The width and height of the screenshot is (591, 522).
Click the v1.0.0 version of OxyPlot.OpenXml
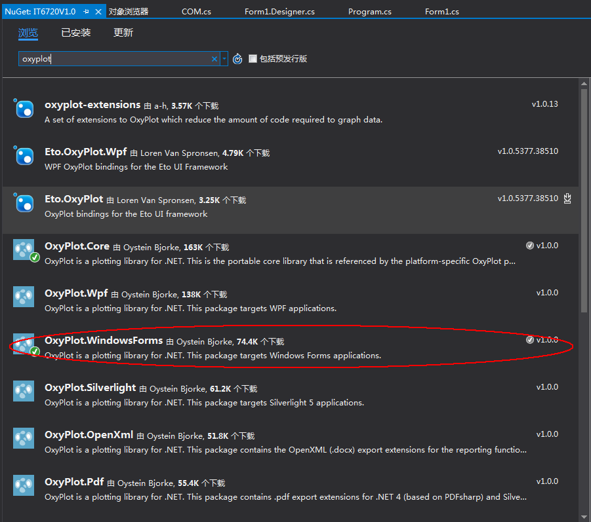click(x=547, y=434)
